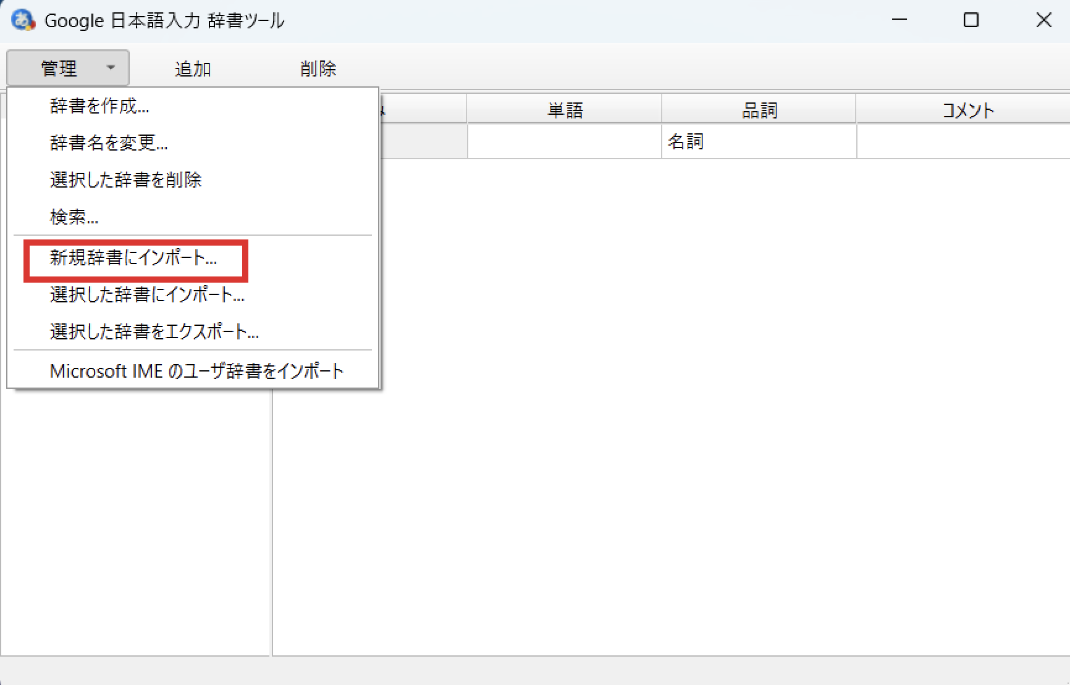
Task: Open 検索... from the 管理 menu
Action: 193,217
